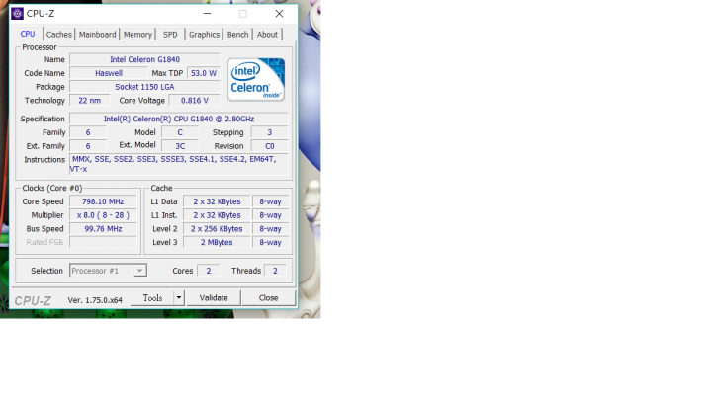Screen dimensions: 712x400
Task: Switch to the Mainboard tab
Action: [x=97, y=35]
